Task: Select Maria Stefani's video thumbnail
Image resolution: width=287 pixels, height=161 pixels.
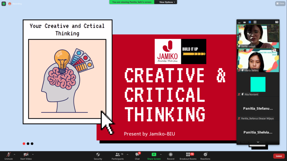Action: [258, 60]
